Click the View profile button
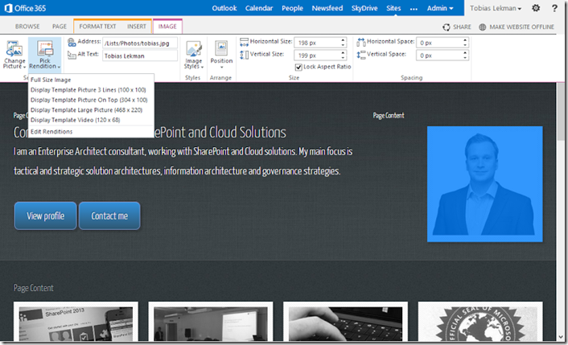This screenshot has width=568, height=345. pos(46,216)
